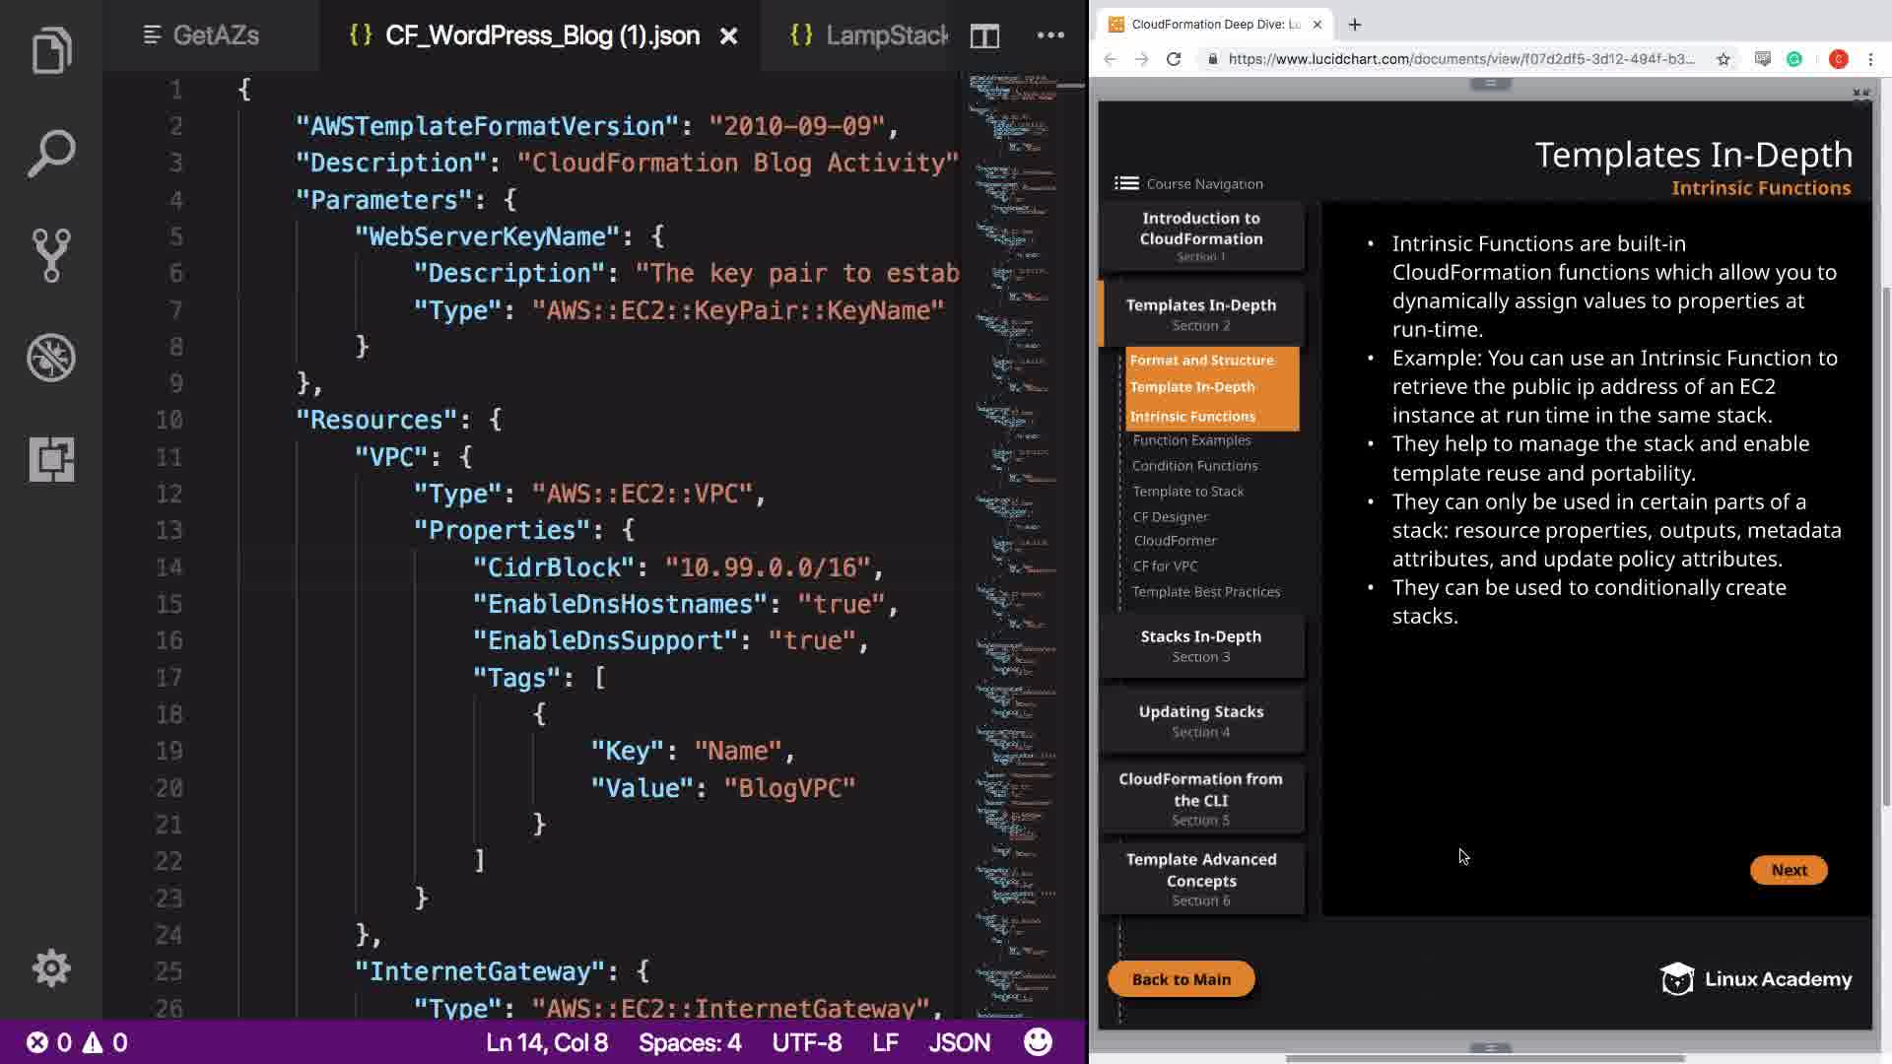Expand Stacks In-Depth Section 3
Image resolution: width=1892 pixels, height=1064 pixels.
[1201, 645]
